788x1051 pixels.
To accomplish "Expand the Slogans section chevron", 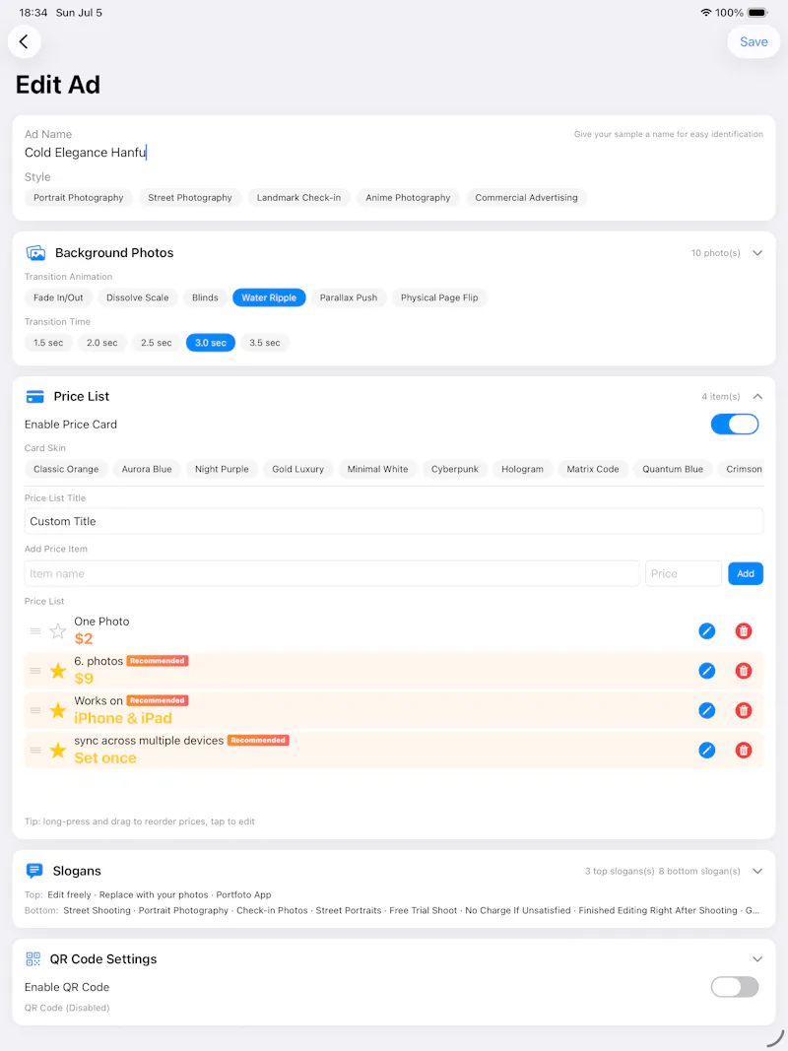I will (x=757, y=871).
